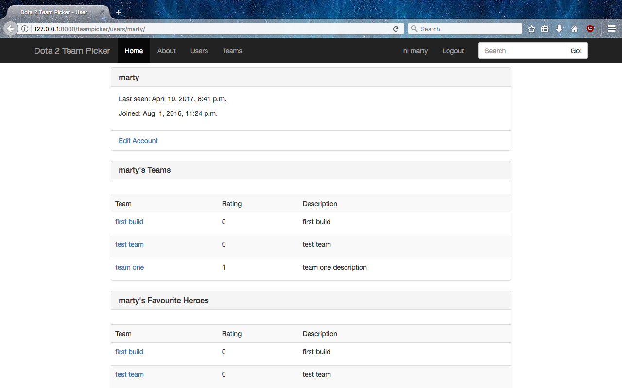Select the Dota 2 Team Picker browser tab
The height and width of the screenshot is (388, 622).
[x=57, y=12]
